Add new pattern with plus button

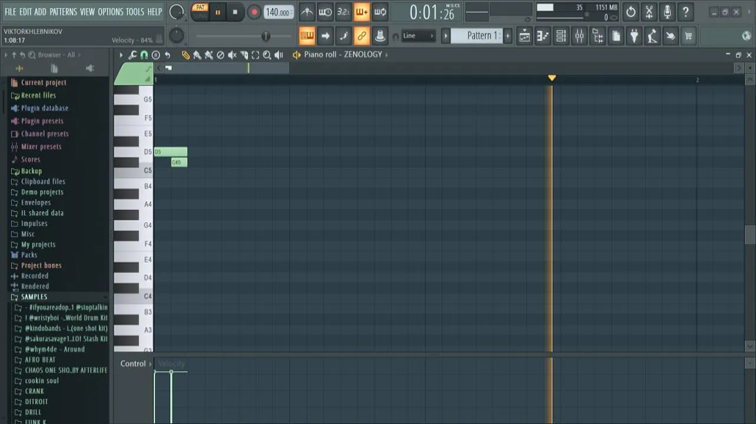point(508,36)
